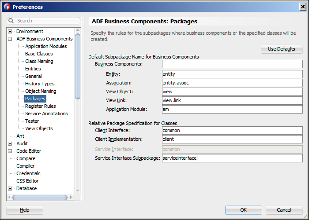The height and width of the screenshot is (220, 309).
Task: Select the Code Editor label
Action: pyautogui.click(x=29, y=151)
